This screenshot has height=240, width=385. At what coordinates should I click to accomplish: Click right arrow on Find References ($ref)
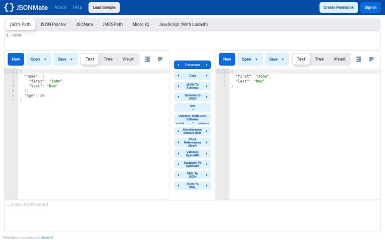(x=207, y=142)
